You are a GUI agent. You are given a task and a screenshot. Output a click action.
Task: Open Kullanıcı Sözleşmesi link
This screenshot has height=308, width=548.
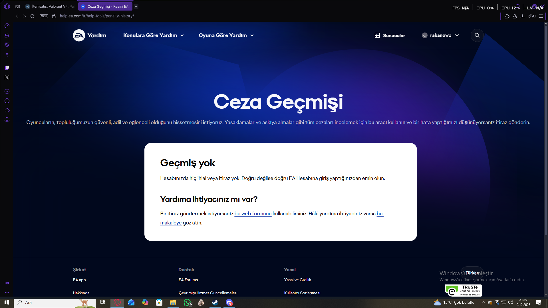click(x=302, y=293)
